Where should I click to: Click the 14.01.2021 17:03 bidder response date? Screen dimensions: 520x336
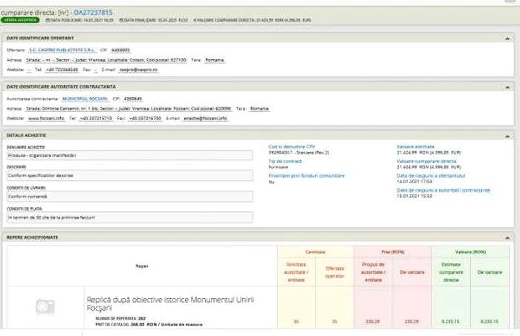(x=415, y=182)
